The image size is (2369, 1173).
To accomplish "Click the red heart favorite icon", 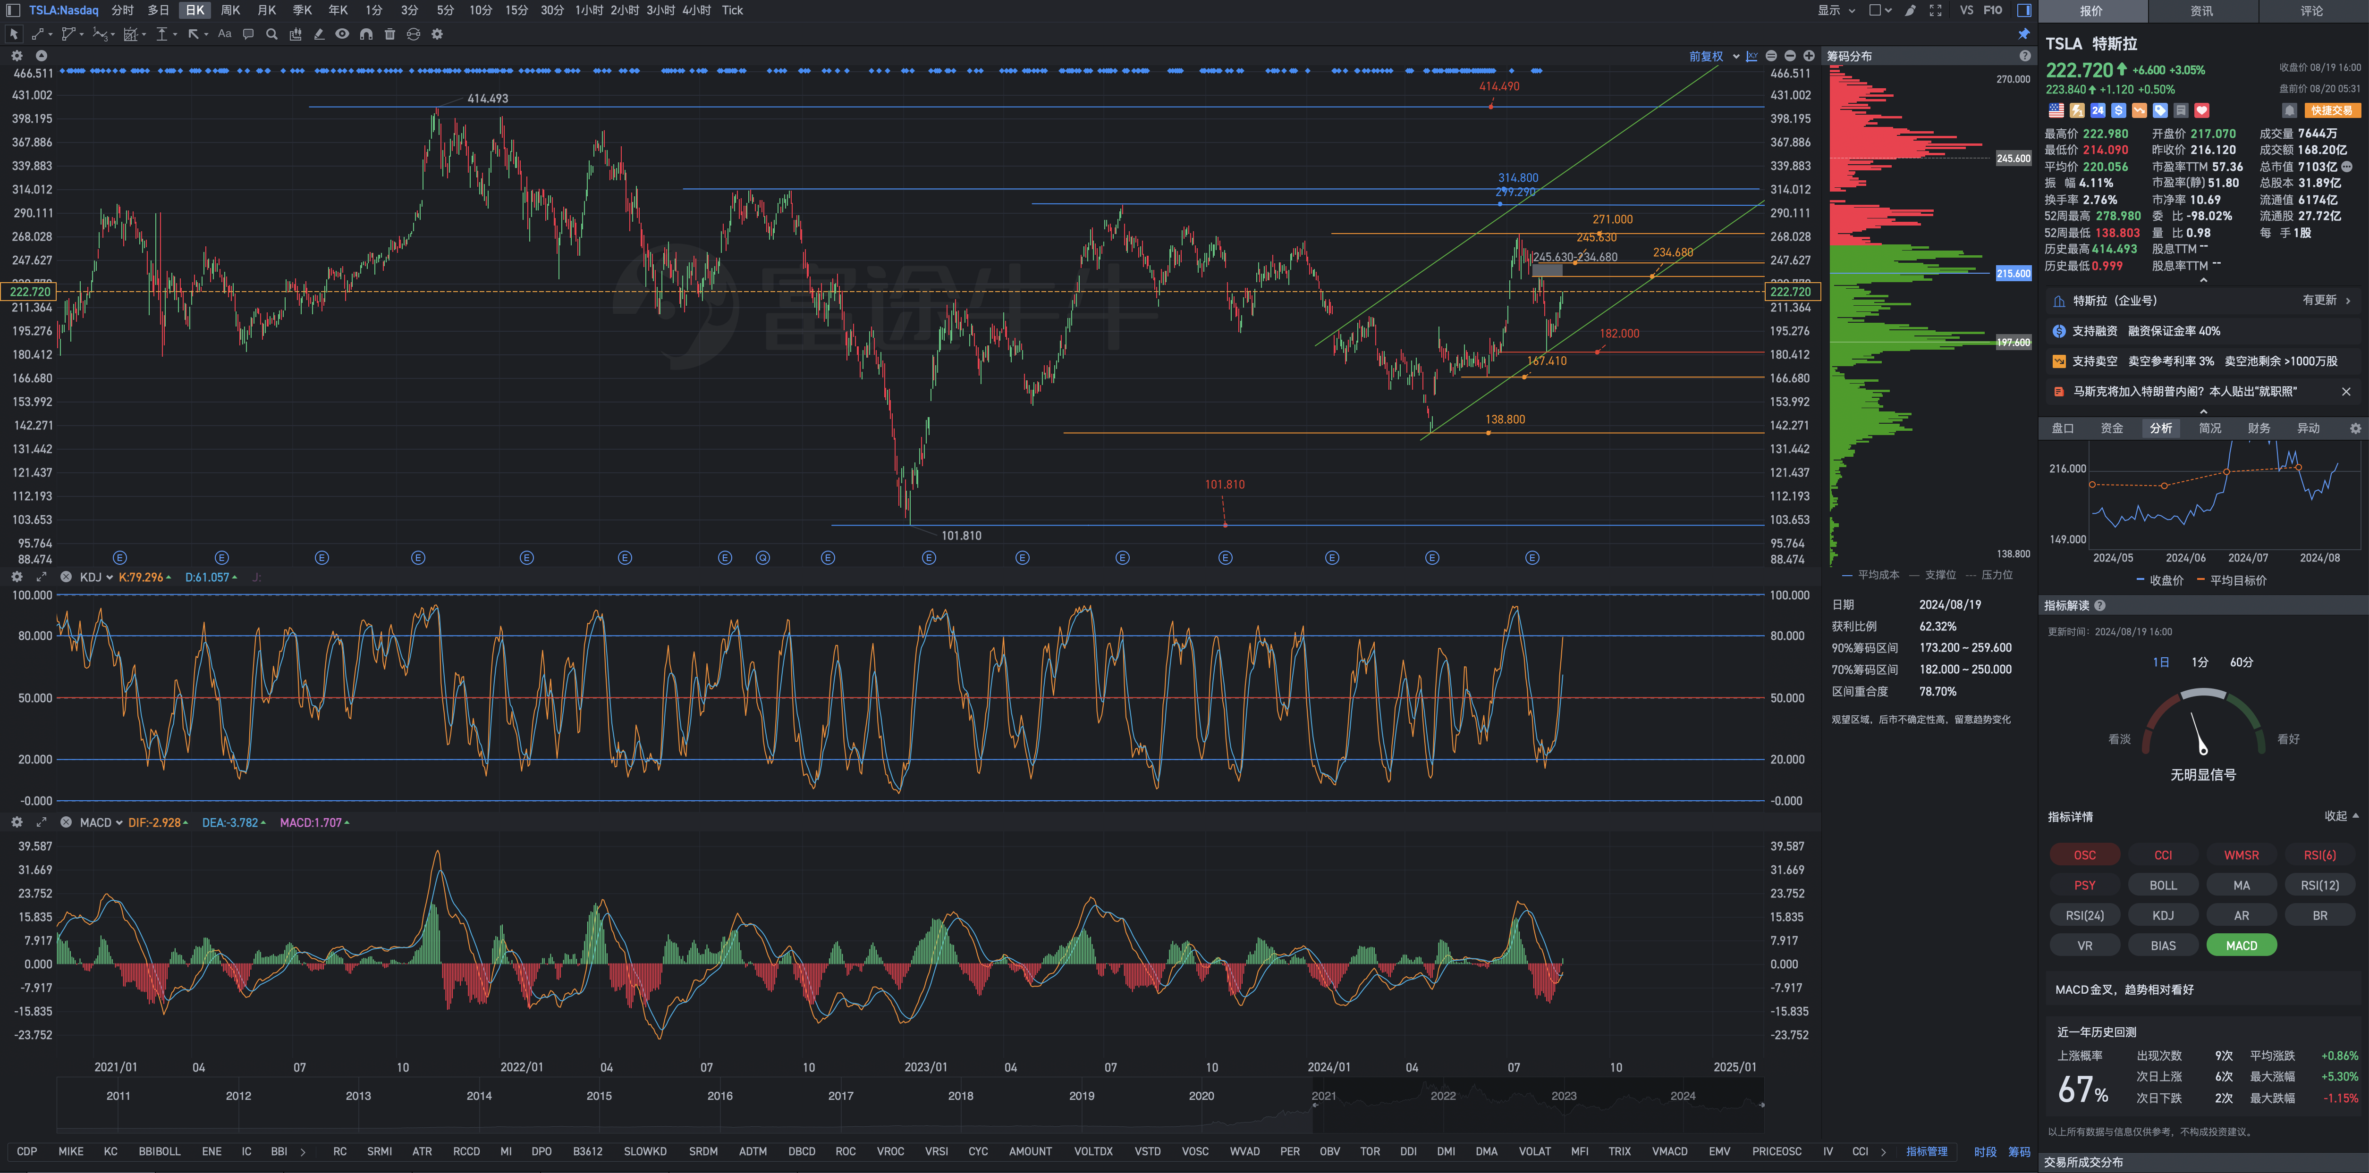I will tap(2201, 110).
